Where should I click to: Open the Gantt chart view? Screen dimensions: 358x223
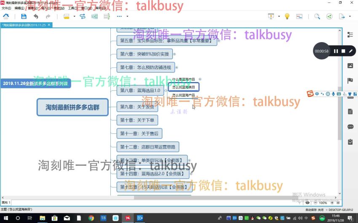pyautogui.click(x=299, y=16)
